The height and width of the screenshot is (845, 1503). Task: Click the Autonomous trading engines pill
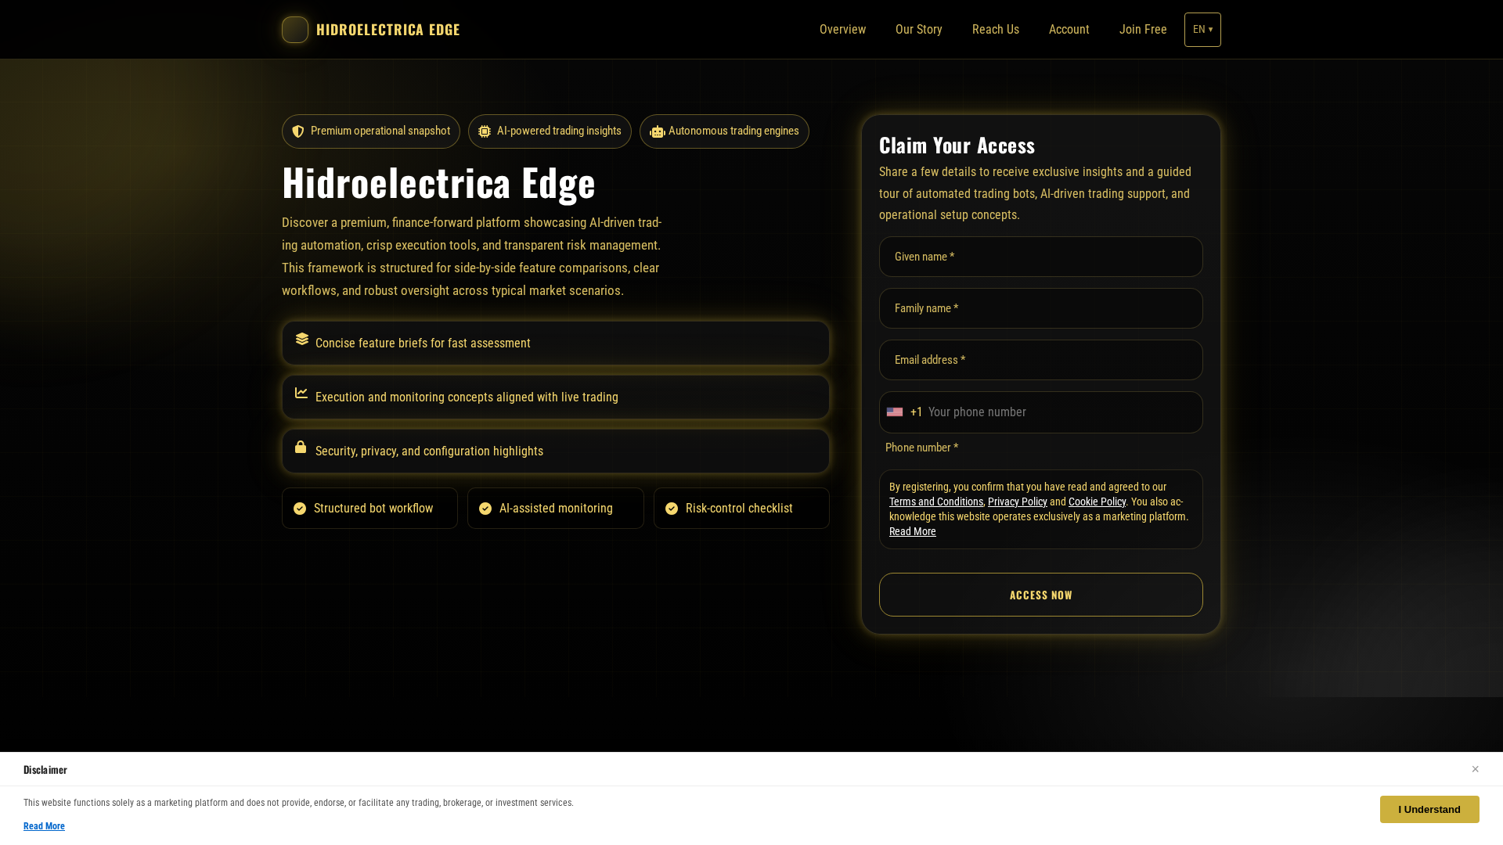pyautogui.click(x=724, y=131)
